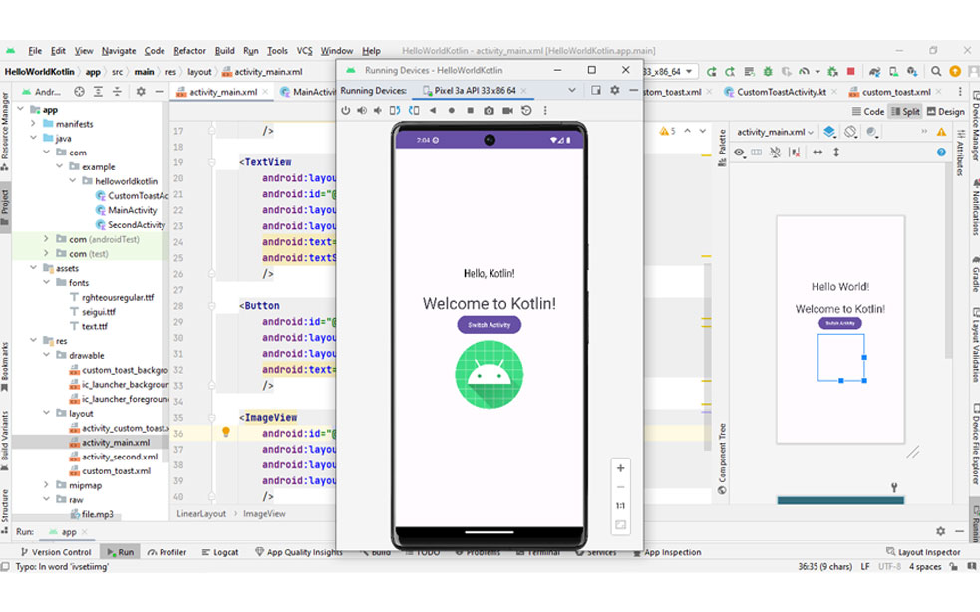This screenshot has height=612, width=980.
Task: Open Project panel gear options
Action: pyautogui.click(x=141, y=92)
